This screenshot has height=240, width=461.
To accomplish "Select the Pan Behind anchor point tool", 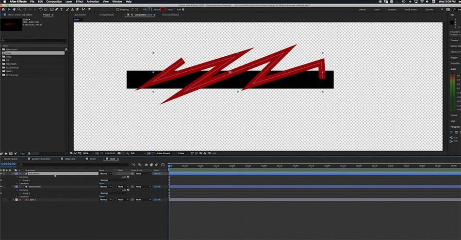I will tap(46, 9).
